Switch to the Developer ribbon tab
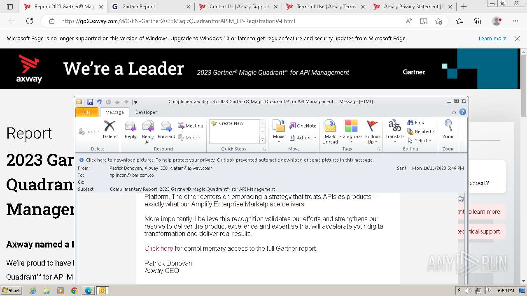527x296 pixels. pos(146,112)
